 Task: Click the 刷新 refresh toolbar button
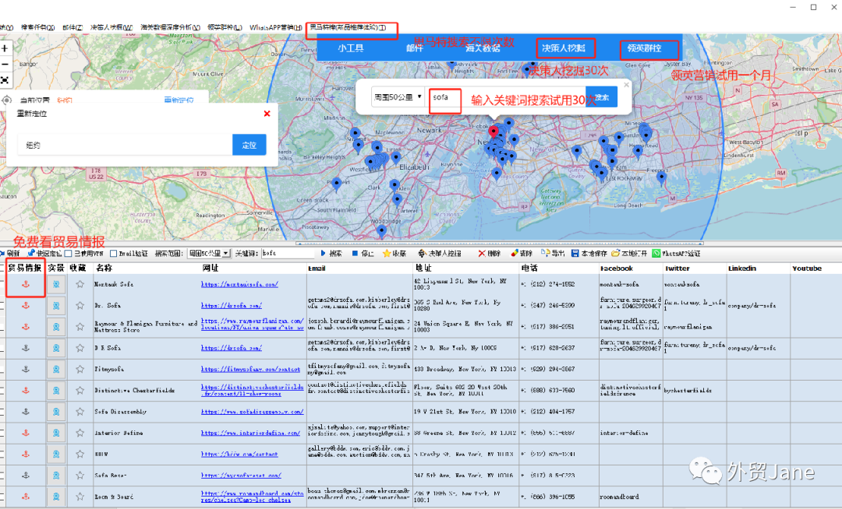10,254
